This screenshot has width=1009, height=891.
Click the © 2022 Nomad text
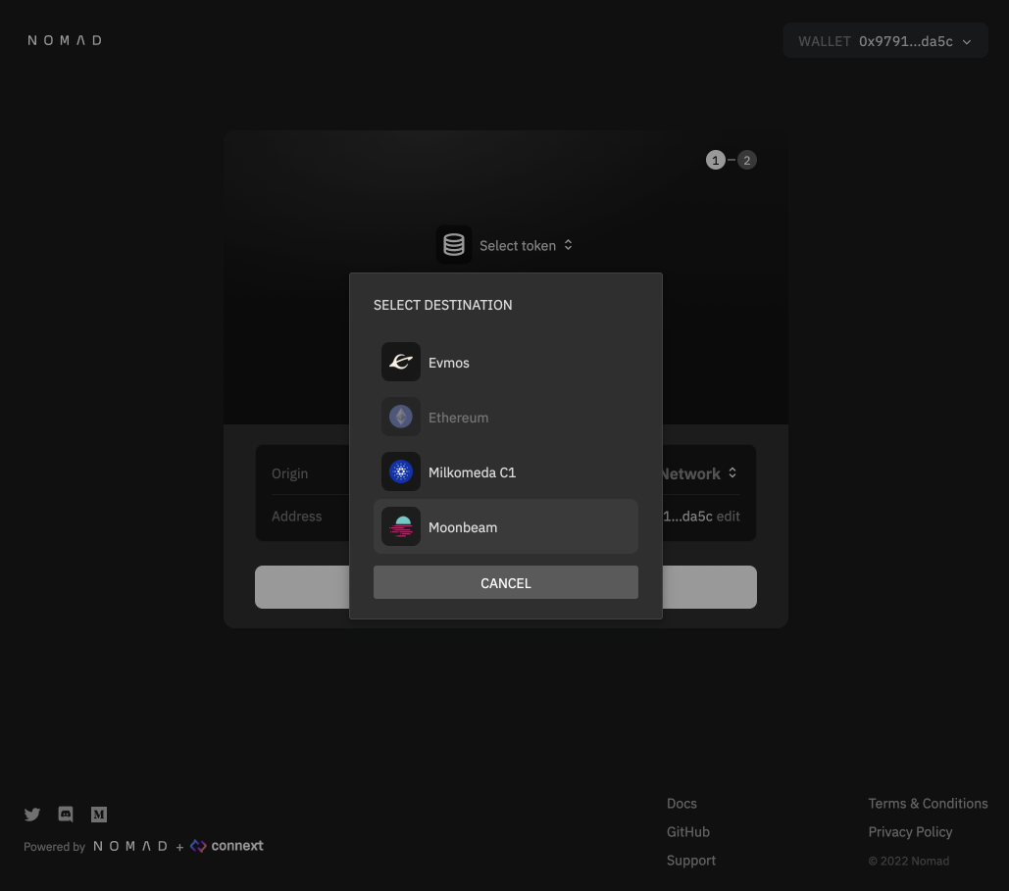click(909, 861)
